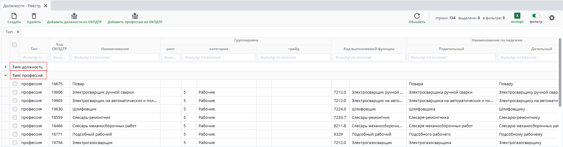The width and height of the screenshot is (563, 147).
Task: Tick the select-all checkbox in header
Action: pyautogui.click(x=14, y=45)
